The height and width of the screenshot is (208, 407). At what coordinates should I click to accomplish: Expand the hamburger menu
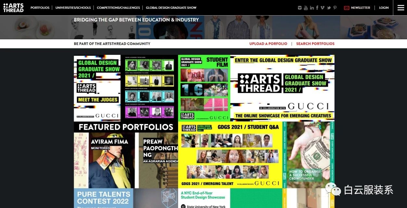click(400, 8)
